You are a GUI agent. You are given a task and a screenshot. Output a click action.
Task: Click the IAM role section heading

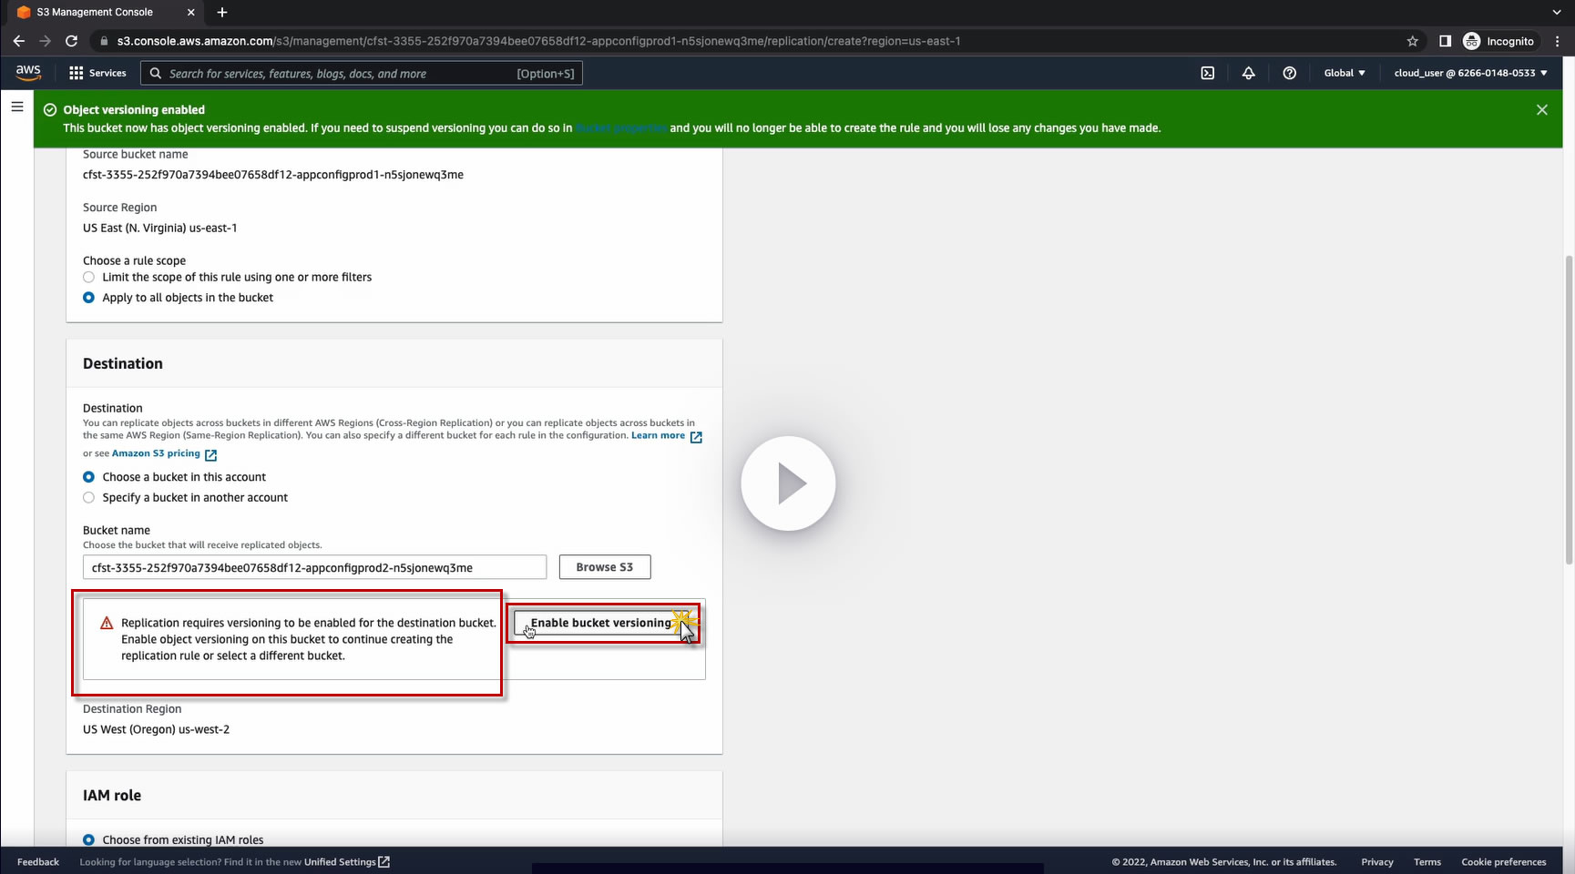pyautogui.click(x=112, y=795)
